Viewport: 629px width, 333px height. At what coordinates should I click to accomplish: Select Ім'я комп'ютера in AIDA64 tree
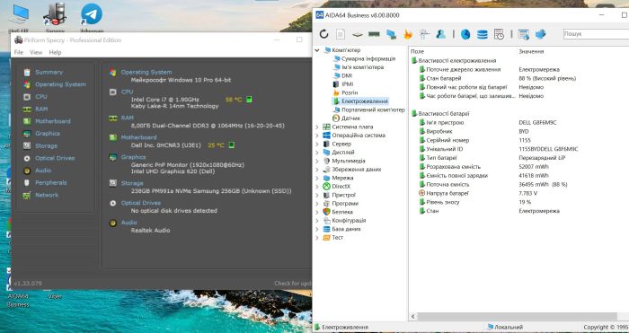pos(362,67)
